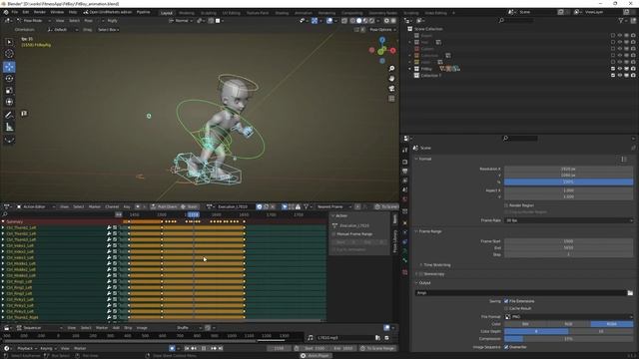This screenshot has width=639, height=359.
Task: Adjust the resolution percentage slider
Action: tap(569, 181)
